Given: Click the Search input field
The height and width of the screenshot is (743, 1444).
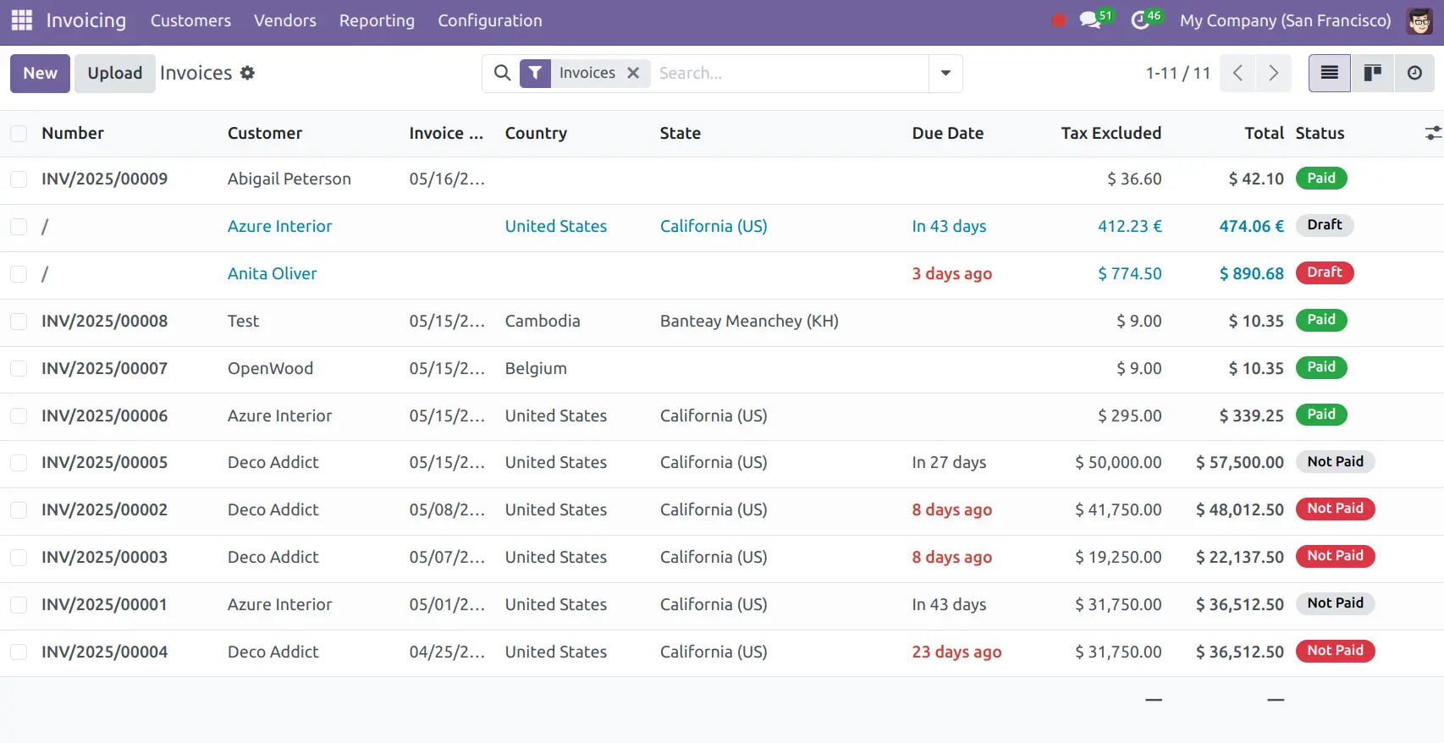Looking at the screenshot, I should (789, 73).
